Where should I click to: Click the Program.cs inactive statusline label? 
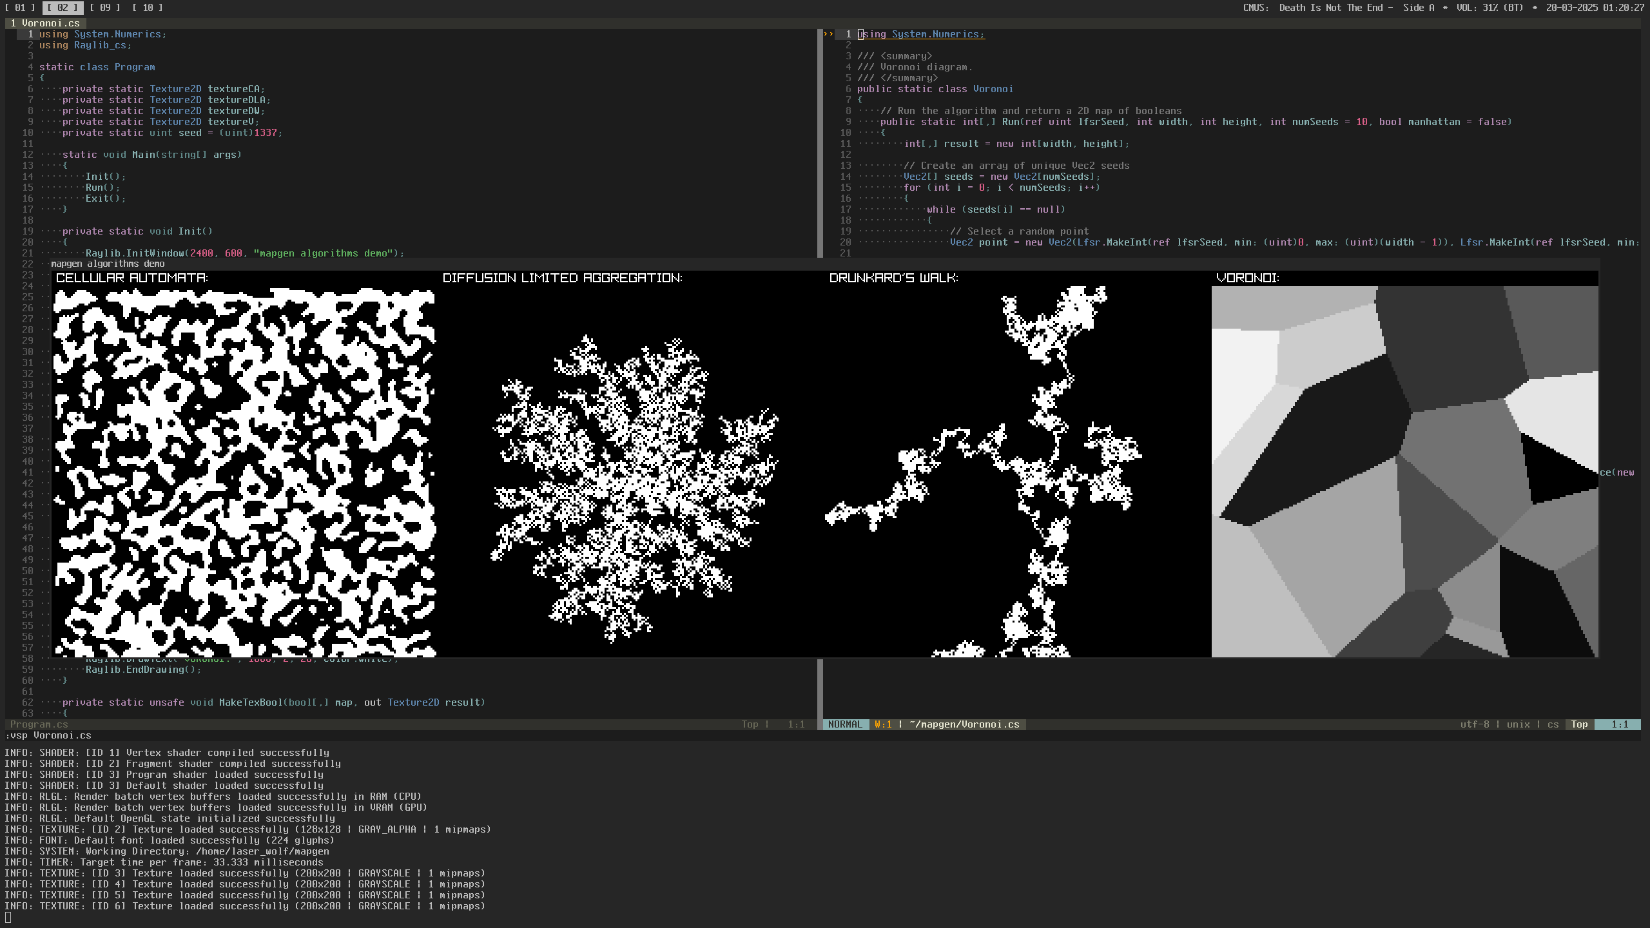(x=39, y=724)
